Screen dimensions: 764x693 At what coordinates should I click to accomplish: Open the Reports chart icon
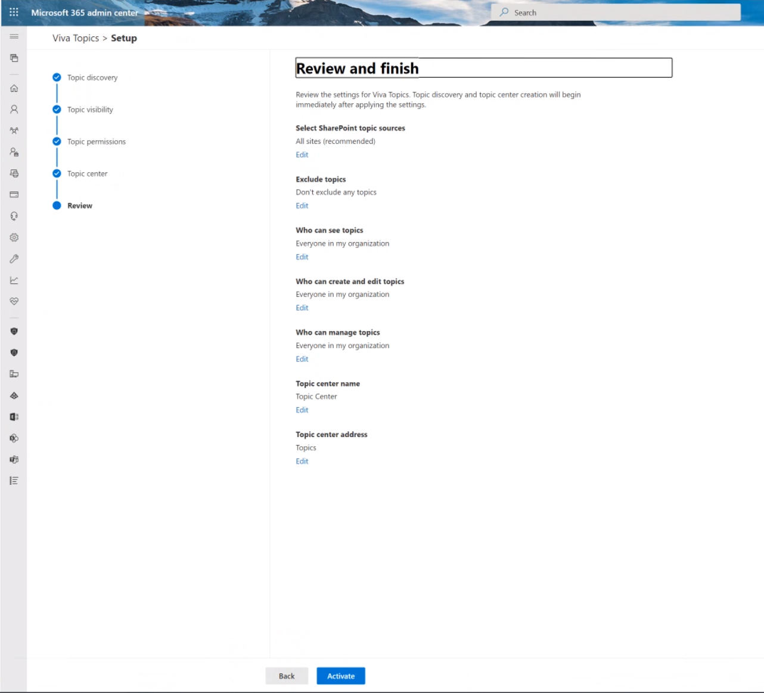pyautogui.click(x=14, y=280)
